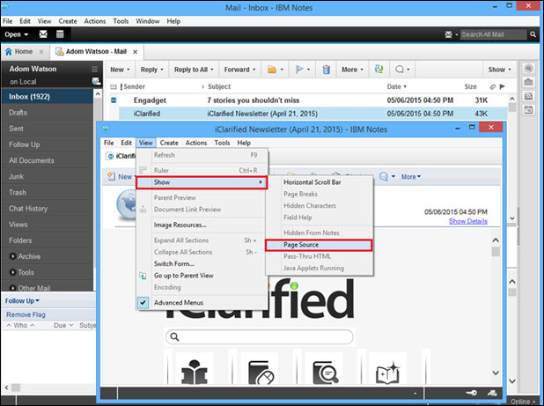Expand the New dropdown in the main toolbar
This screenshot has width=544, height=406.
(120, 70)
